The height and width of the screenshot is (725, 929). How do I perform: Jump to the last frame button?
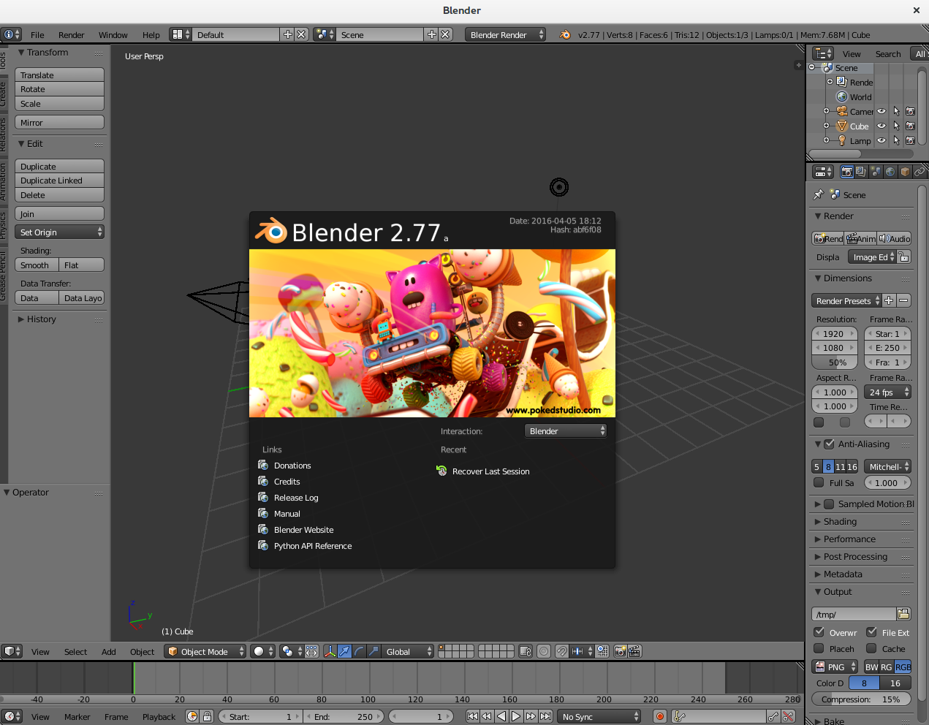click(x=545, y=716)
